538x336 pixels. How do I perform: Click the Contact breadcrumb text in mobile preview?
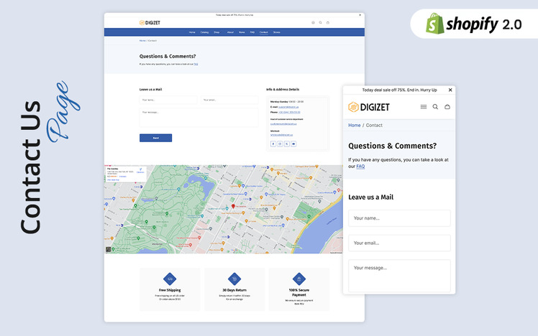pos(374,126)
